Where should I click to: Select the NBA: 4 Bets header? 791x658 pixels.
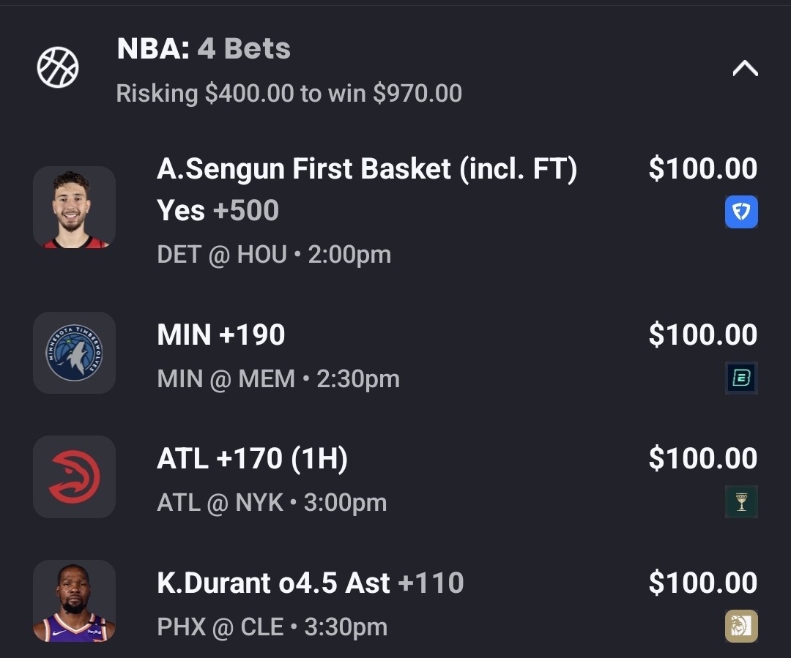click(204, 49)
